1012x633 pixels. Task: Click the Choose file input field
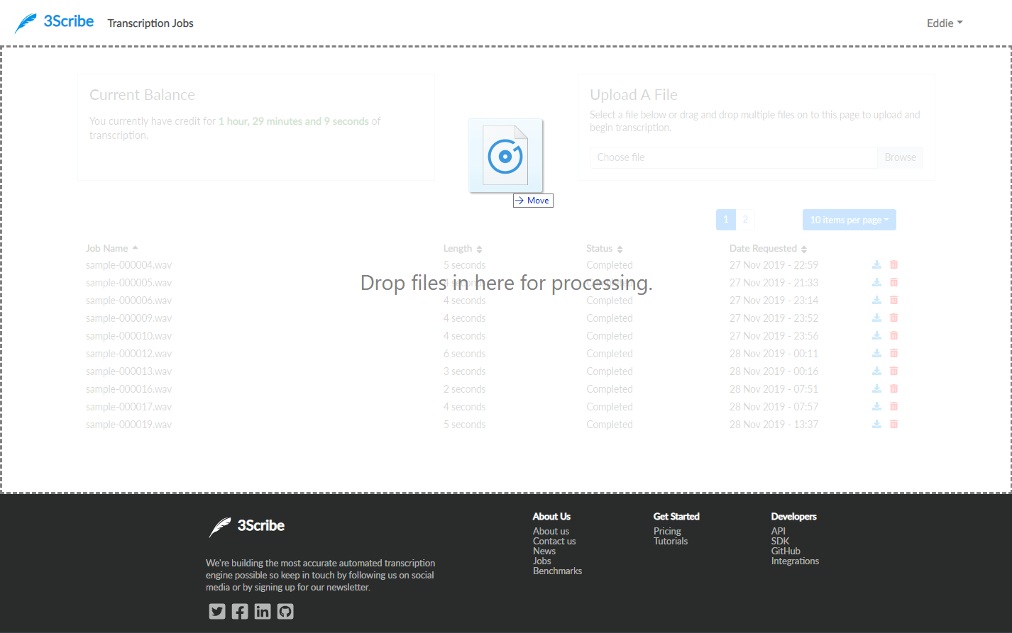point(731,157)
